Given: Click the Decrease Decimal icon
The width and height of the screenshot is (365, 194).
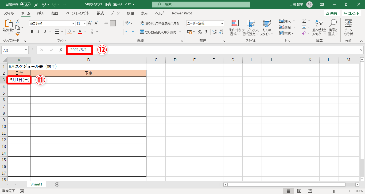Looking at the screenshot, I should point(221,32).
